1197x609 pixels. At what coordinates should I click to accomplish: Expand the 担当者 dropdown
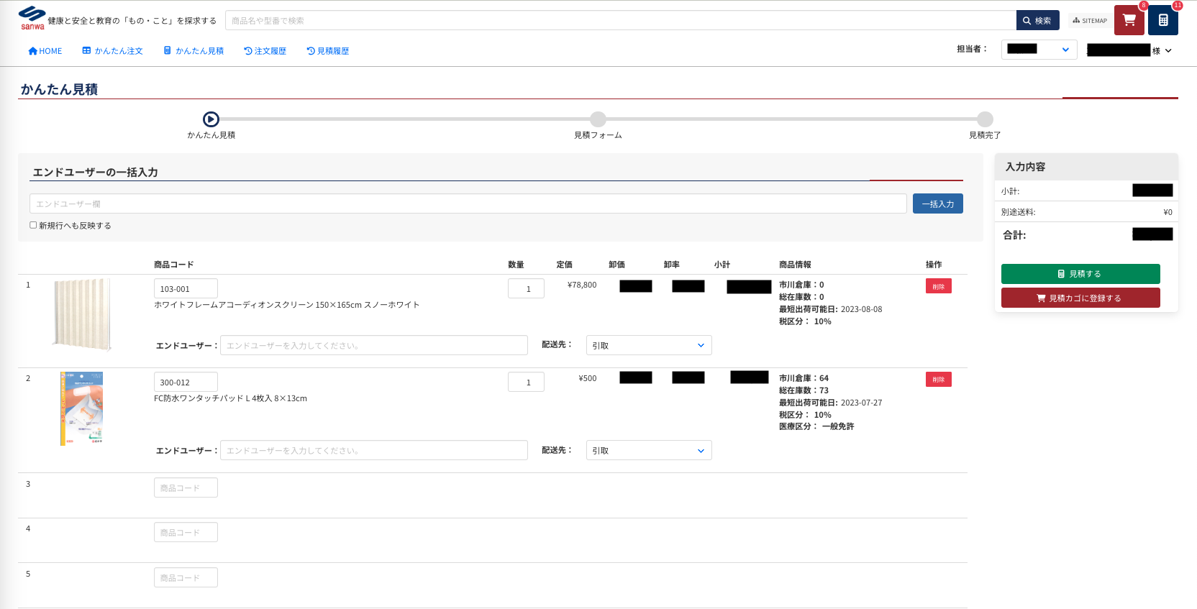(1038, 50)
